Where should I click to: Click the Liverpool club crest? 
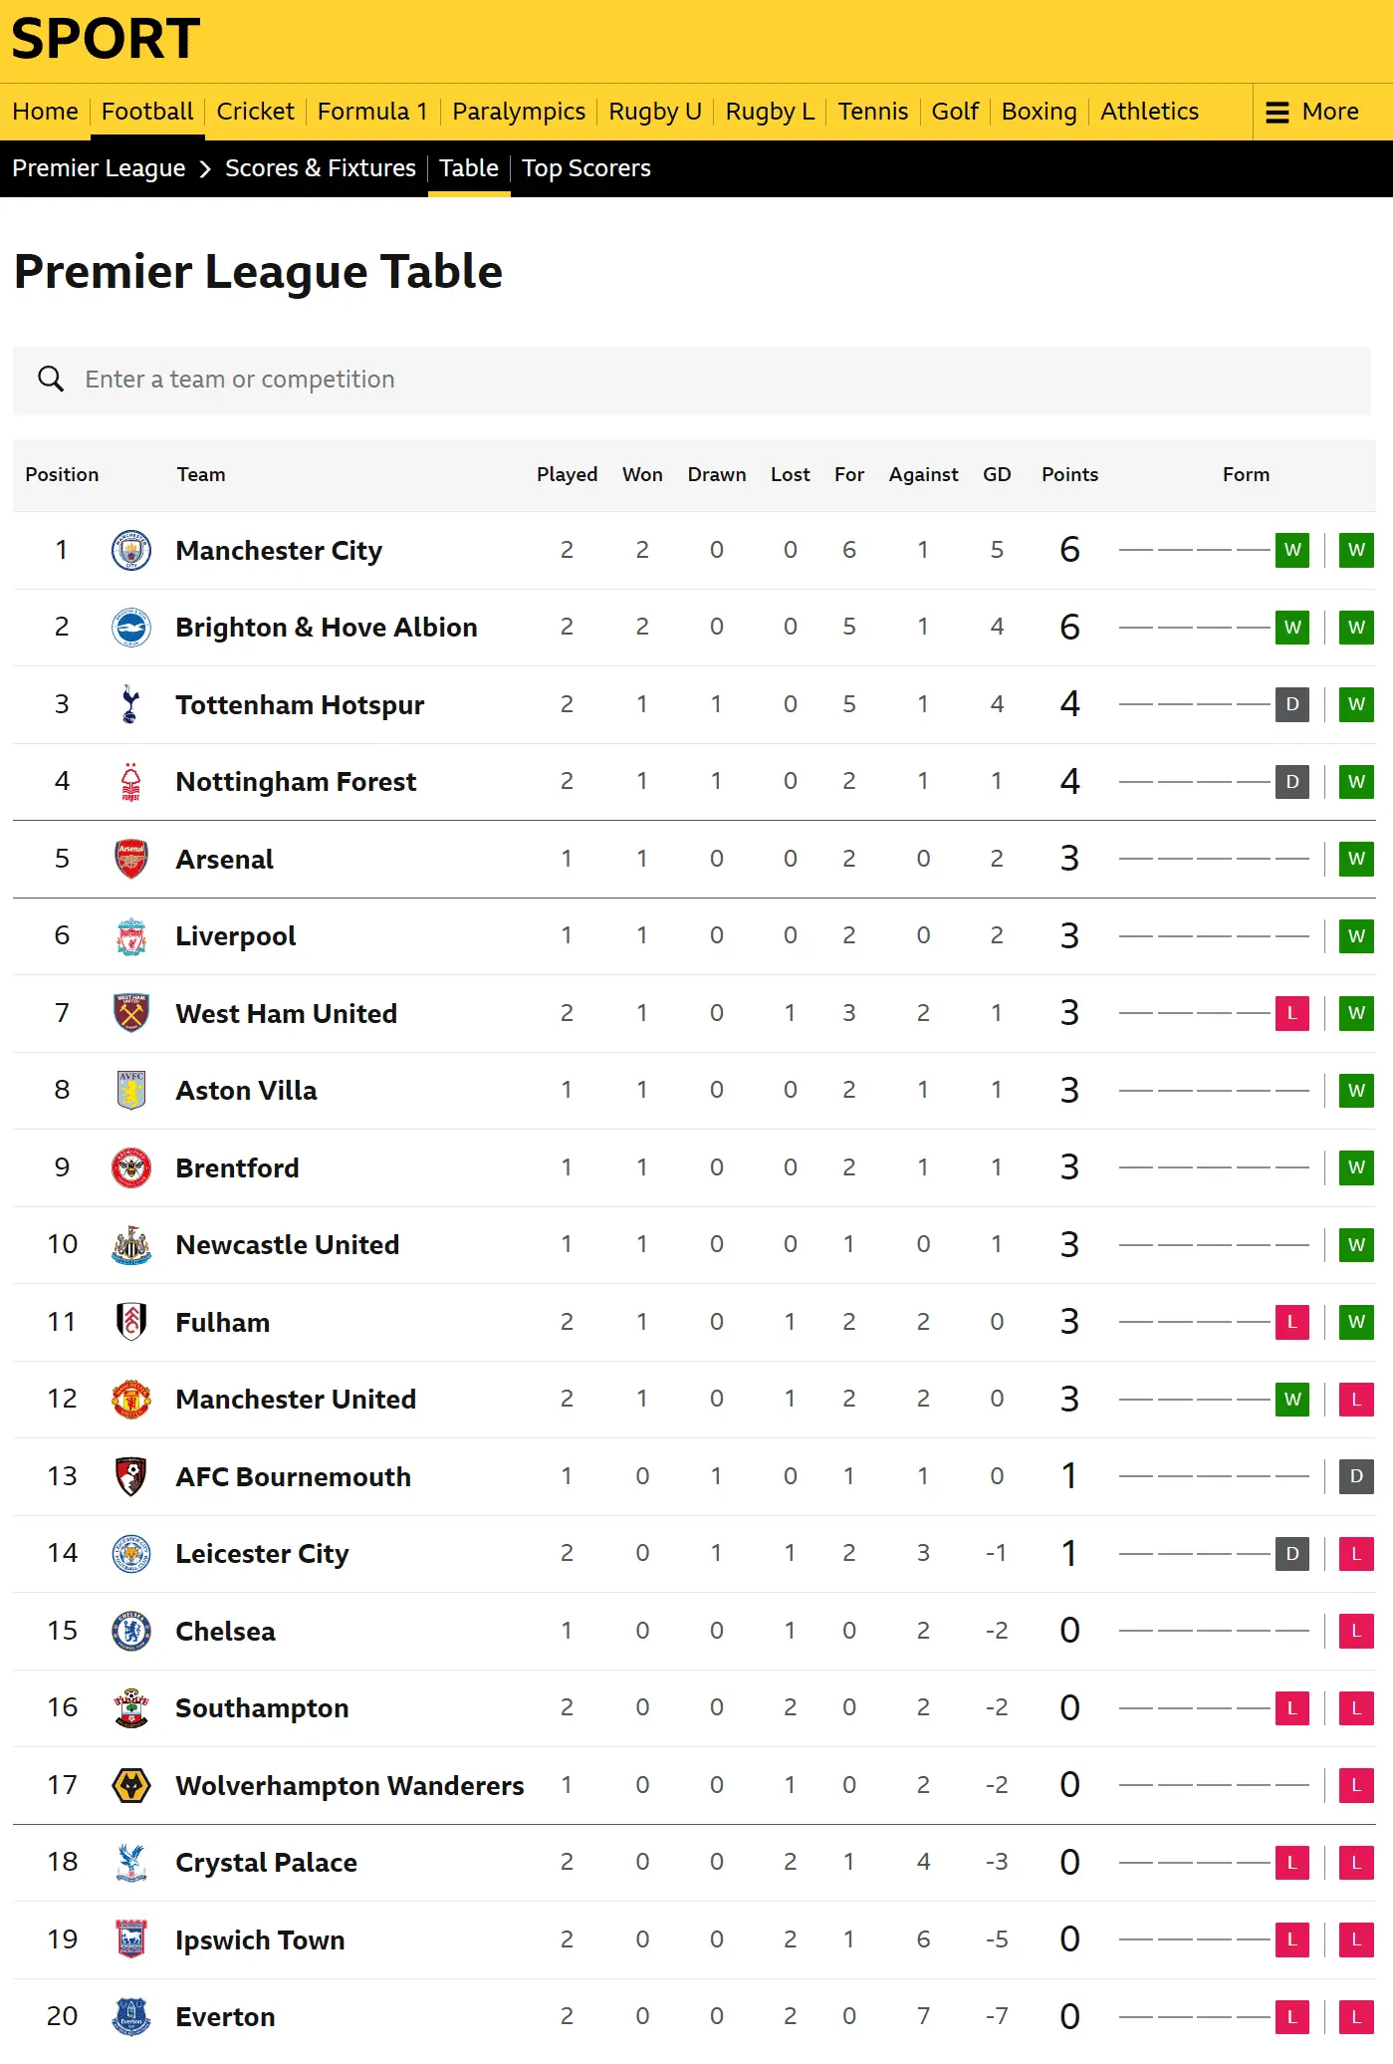click(x=131, y=936)
